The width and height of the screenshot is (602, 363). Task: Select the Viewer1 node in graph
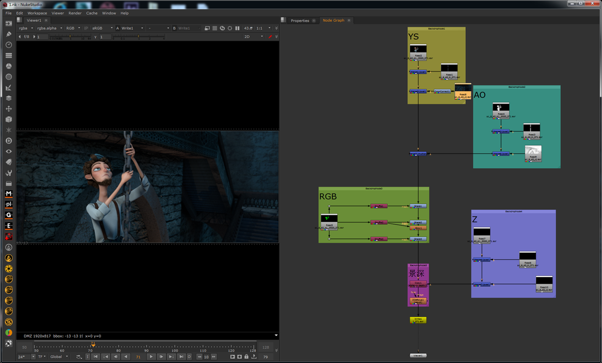418,355
